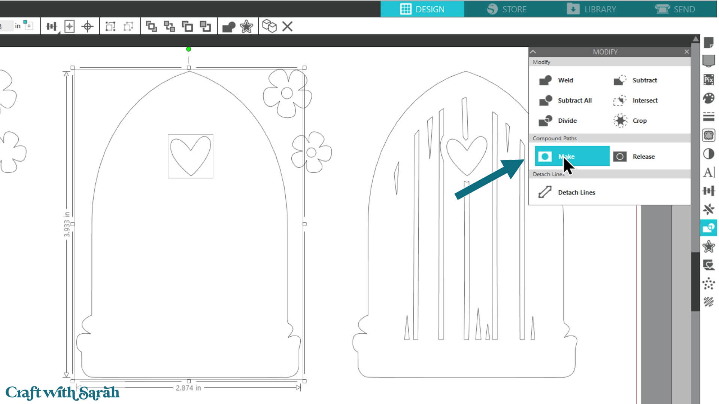Click the delete X toolbar icon
The width and height of the screenshot is (719, 404).
[287, 26]
